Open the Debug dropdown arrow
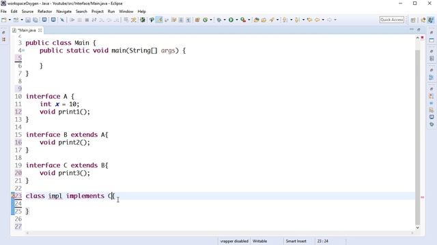Screen dimensions: 437x245 [225, 20]
